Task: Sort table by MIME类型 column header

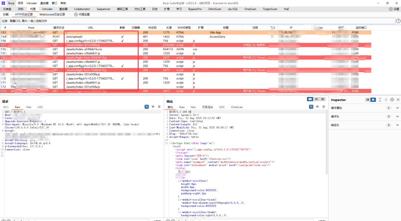Action: tap(184, 27)
